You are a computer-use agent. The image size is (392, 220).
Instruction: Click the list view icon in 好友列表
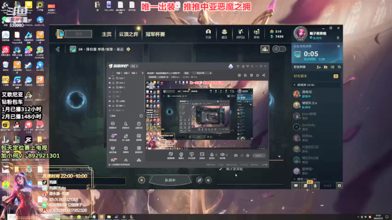click(333, 67)
